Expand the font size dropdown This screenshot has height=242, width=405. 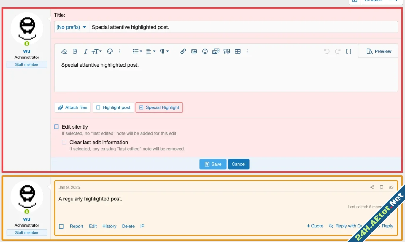[x=96, y=51]
